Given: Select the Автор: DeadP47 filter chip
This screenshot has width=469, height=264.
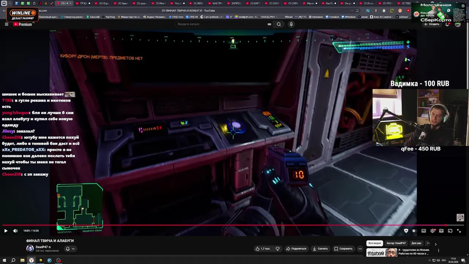Looking at the screenshot, I should [x=396, y=243].
